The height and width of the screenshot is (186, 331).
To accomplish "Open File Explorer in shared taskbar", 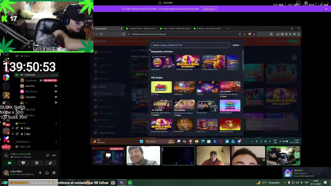I will coord(197,141).
